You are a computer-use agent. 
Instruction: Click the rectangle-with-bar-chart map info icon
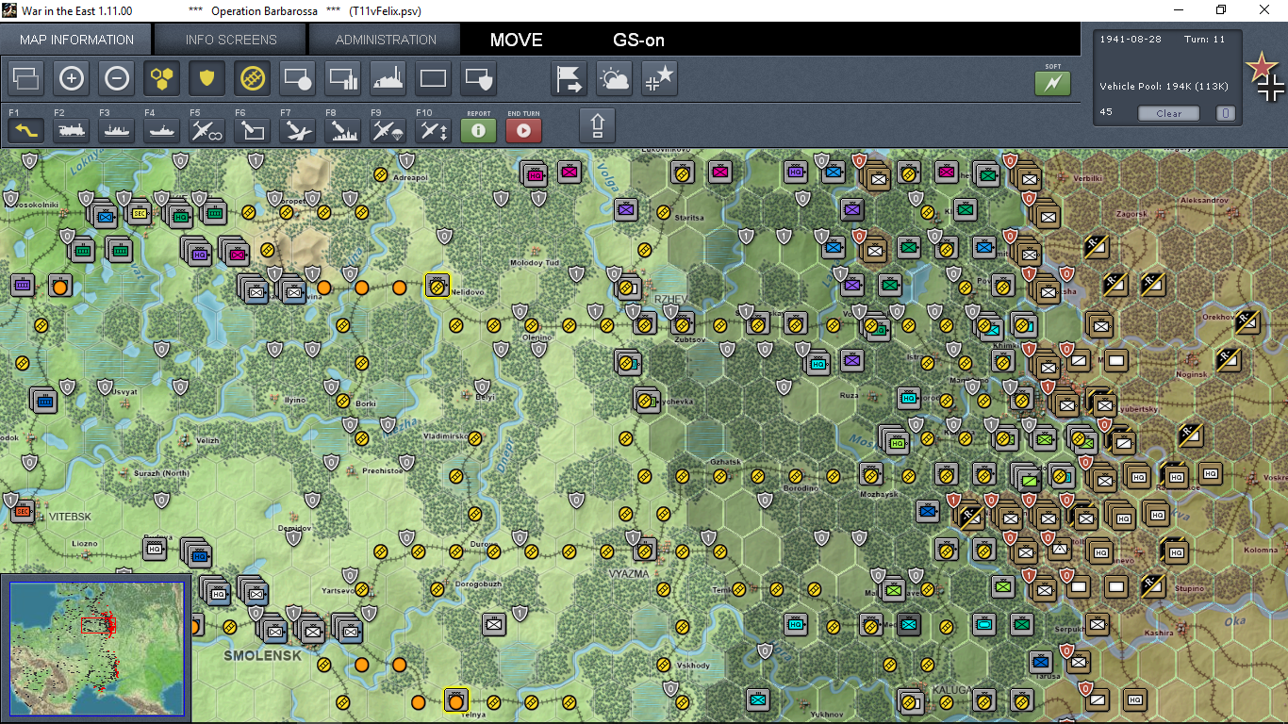(343, 79)
